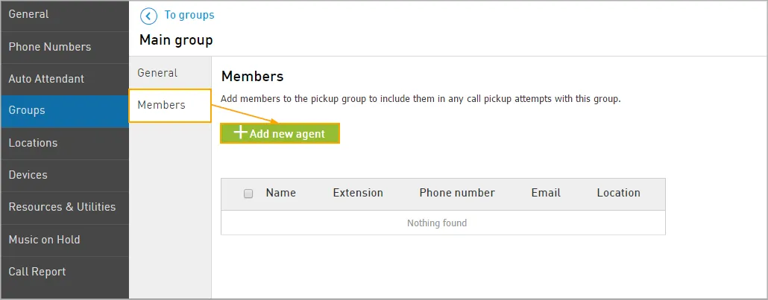Click the plus icon on Add new agent
The height and width of the screenshot is (300, 768).
point(240,133)
